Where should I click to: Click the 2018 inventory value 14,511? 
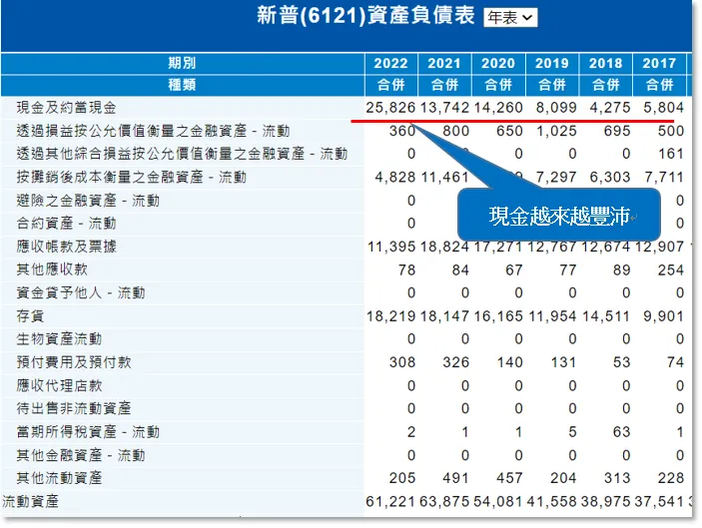click(606, 316)
